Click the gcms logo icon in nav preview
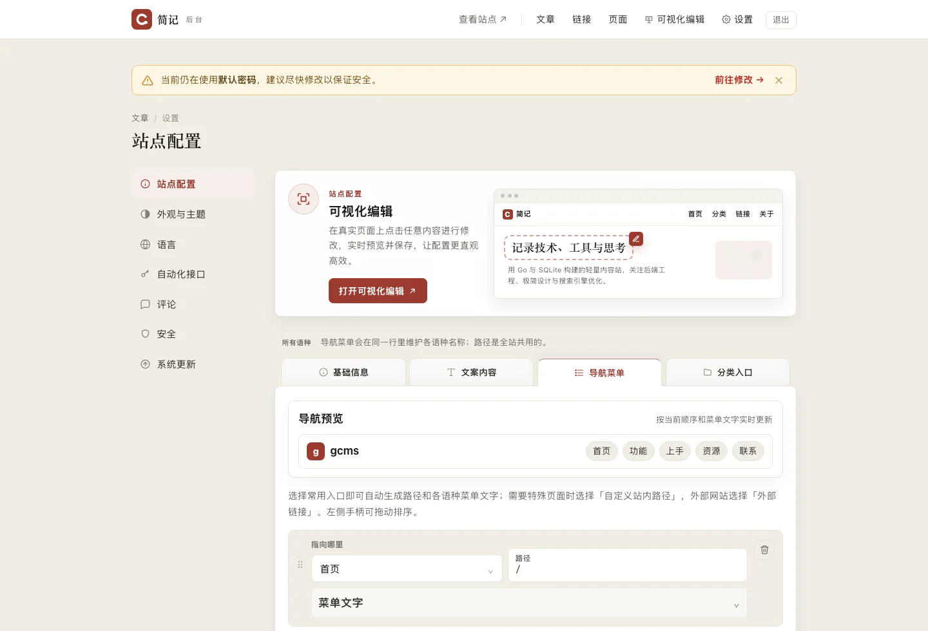Image resolution: width=928 pixels, height=631 pixels. click(x=316, y=451)
